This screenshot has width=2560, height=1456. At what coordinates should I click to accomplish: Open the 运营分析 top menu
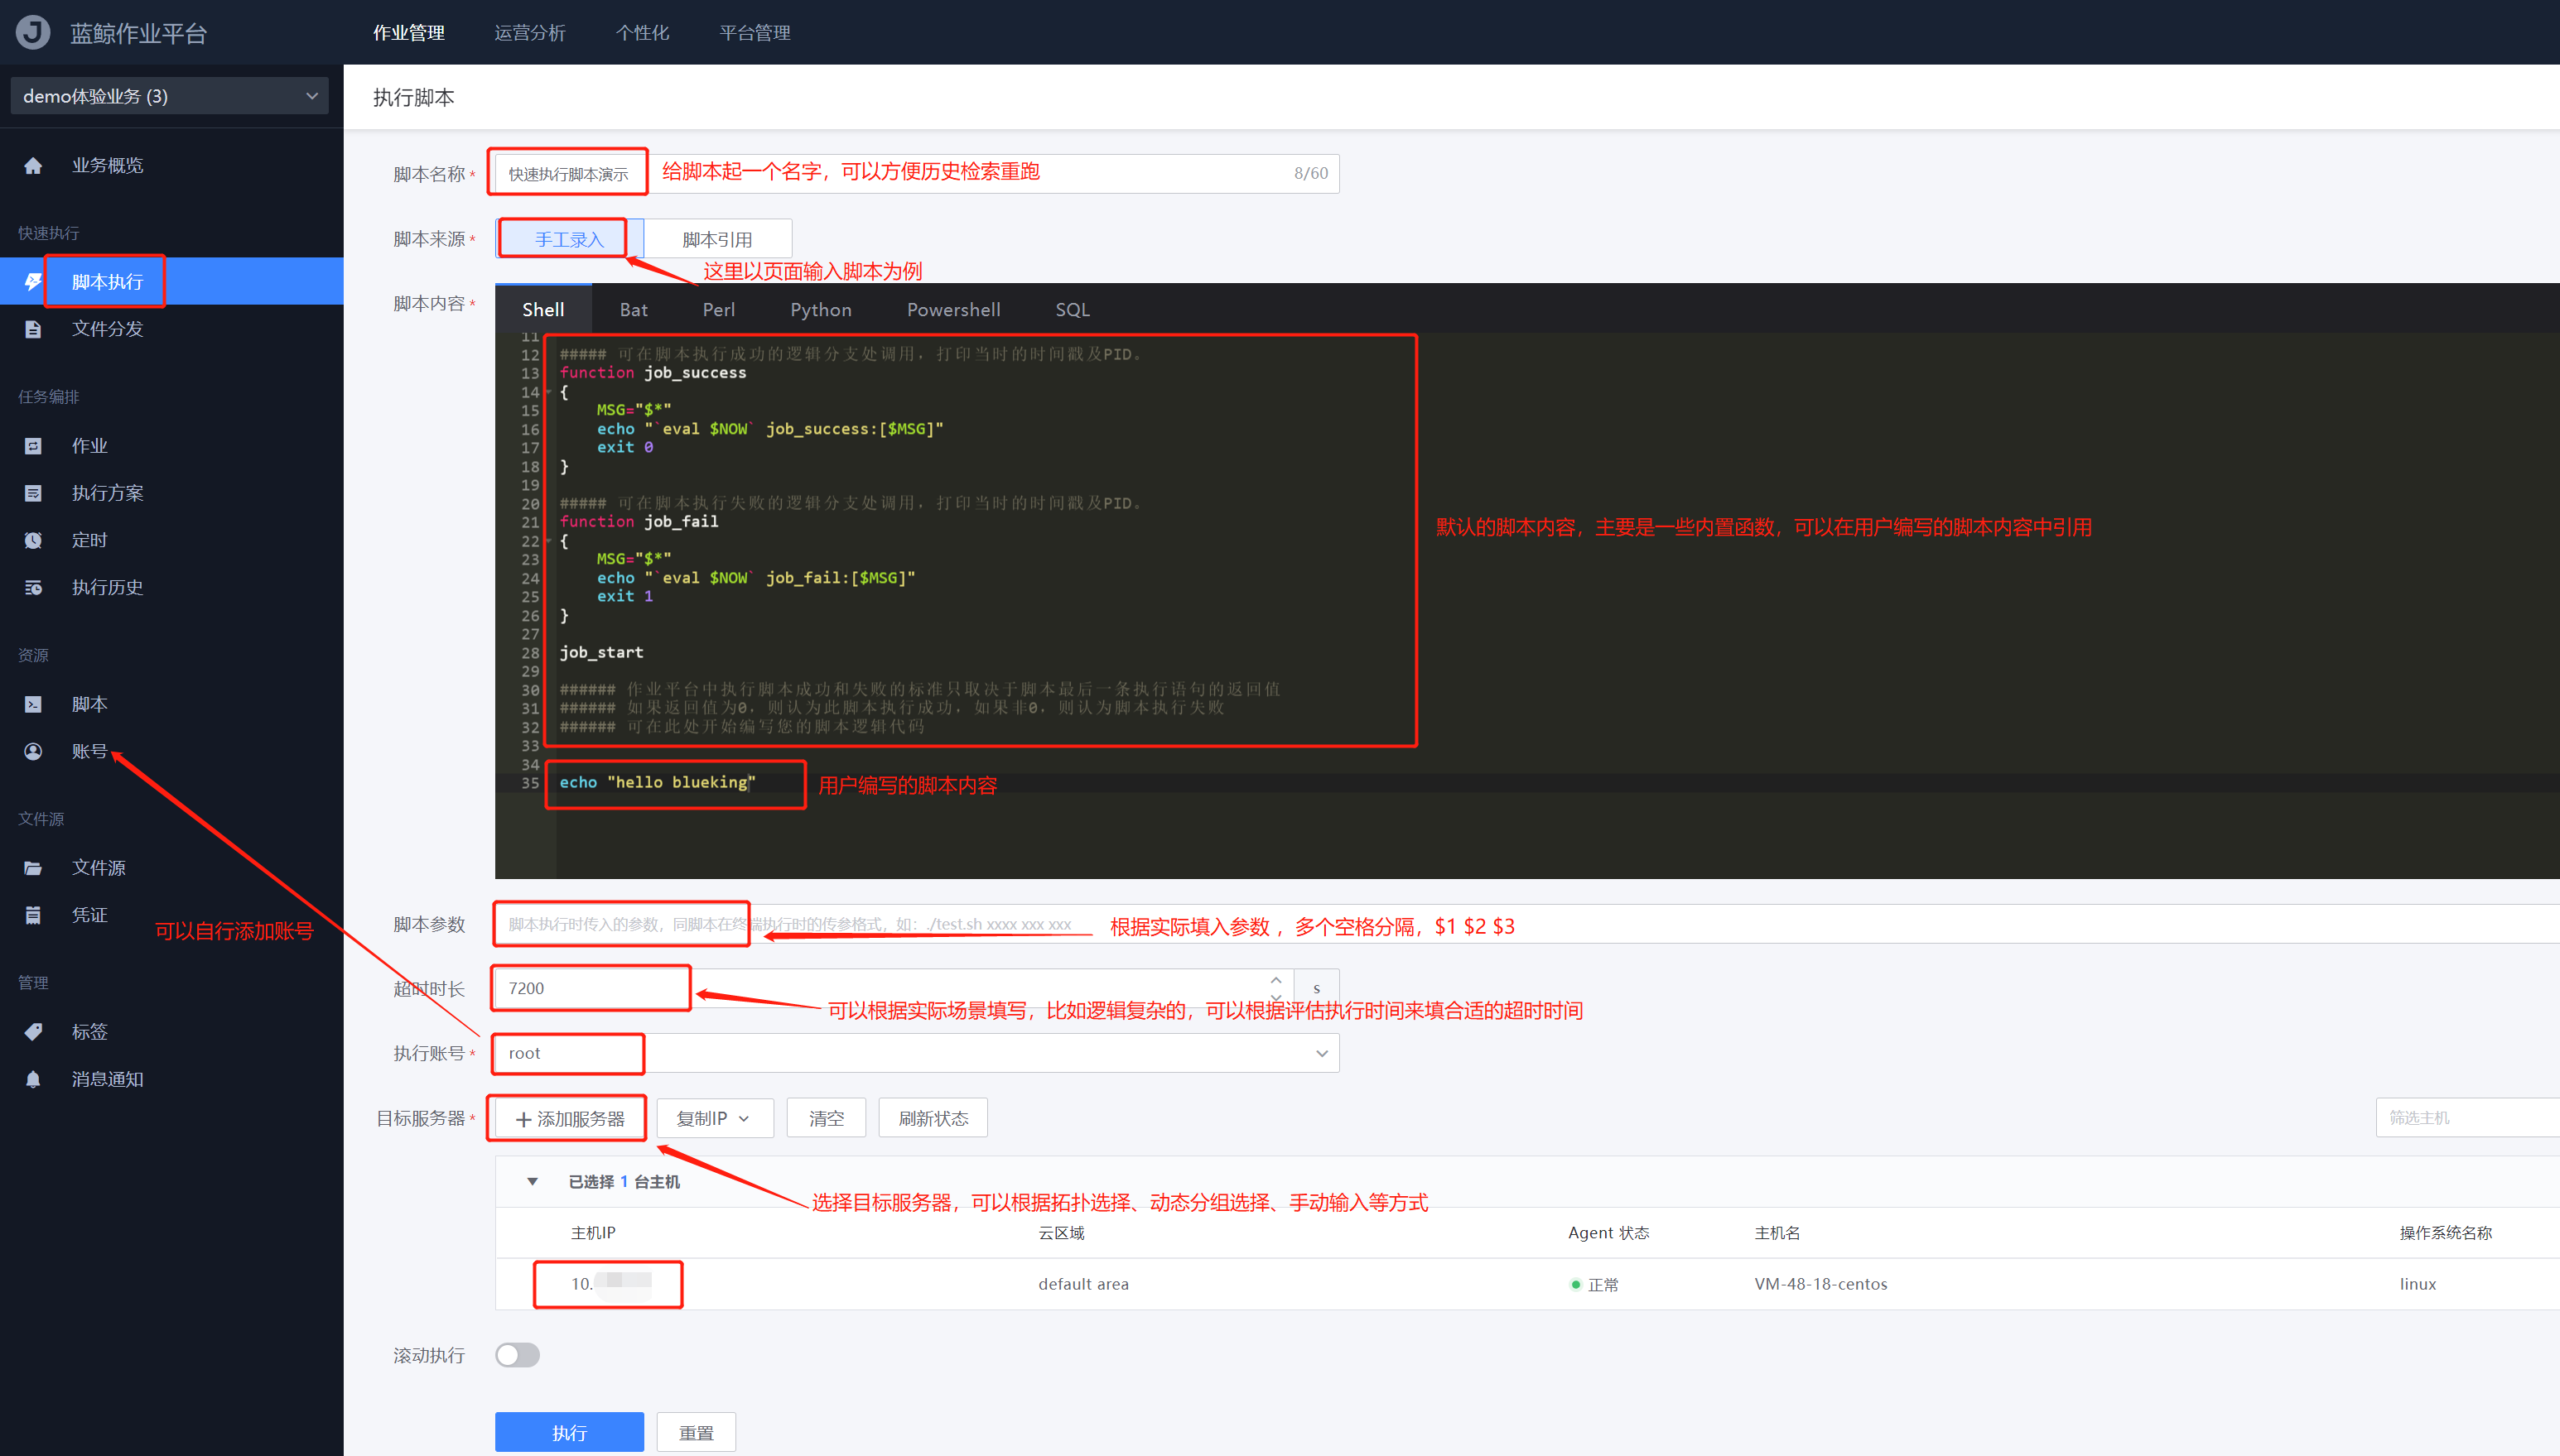click(x=529, y=33)
